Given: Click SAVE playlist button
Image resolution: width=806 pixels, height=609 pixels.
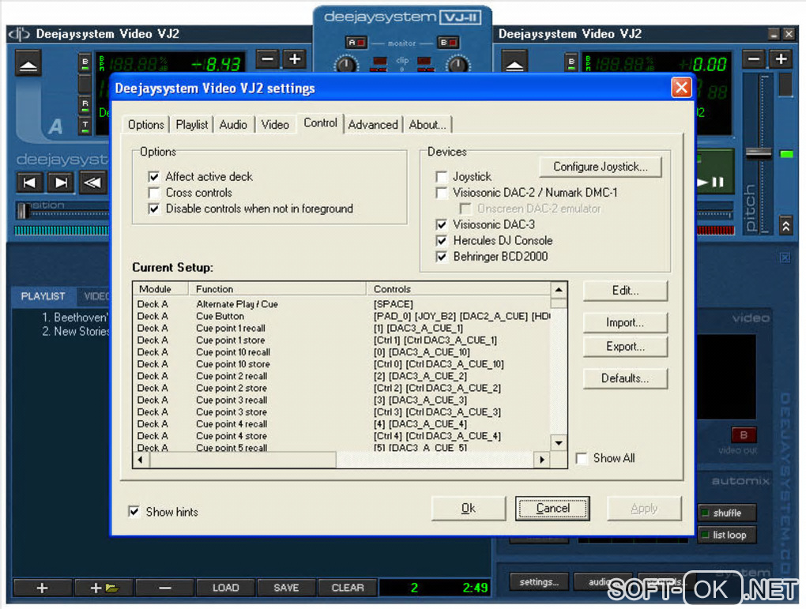Looking at the screenshot, I should click(x=286, y=588).
